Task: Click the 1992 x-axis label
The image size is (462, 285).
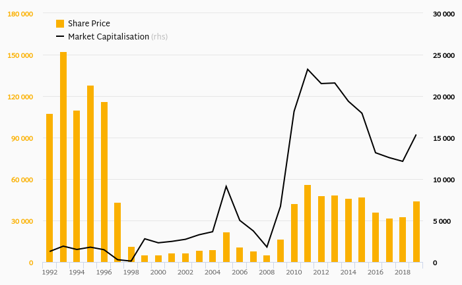Action: [x=49, y=272]
